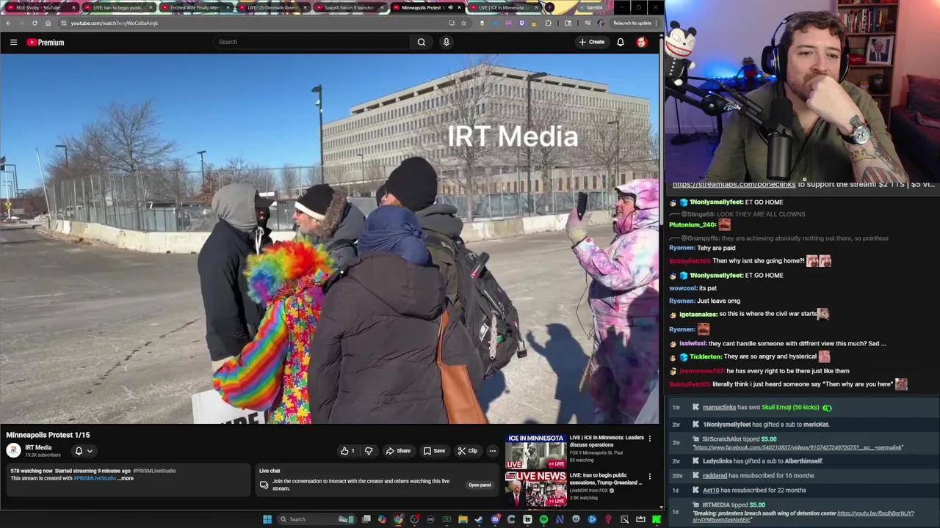Screen dimensions: 940x528
Task: Open the notifications bell in YouTube header
Action: pos(621,43)
